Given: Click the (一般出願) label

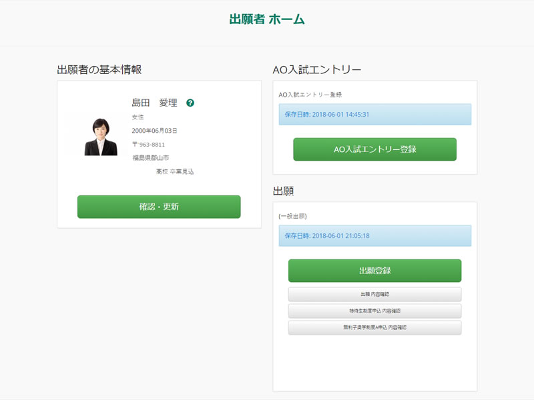Looking at the screenshot, I should click(292, 216).
